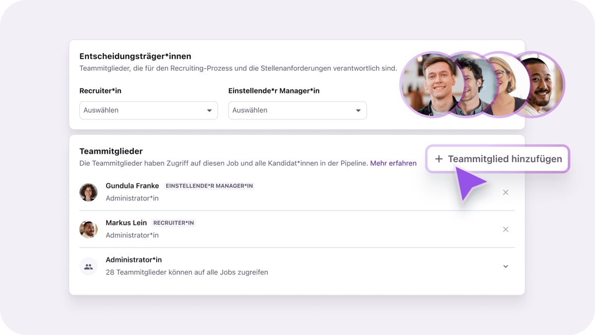
Task: Click the plus icon beside Teammitglied hinzufügen
Action: (x=438, y=159)
